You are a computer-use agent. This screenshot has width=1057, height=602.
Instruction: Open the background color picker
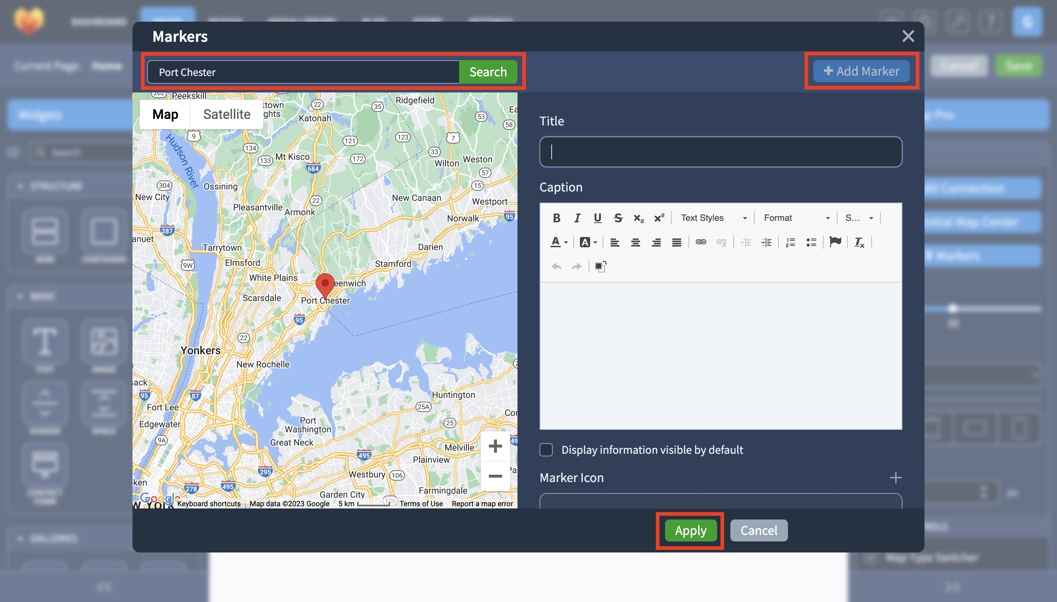pos(588,242)
